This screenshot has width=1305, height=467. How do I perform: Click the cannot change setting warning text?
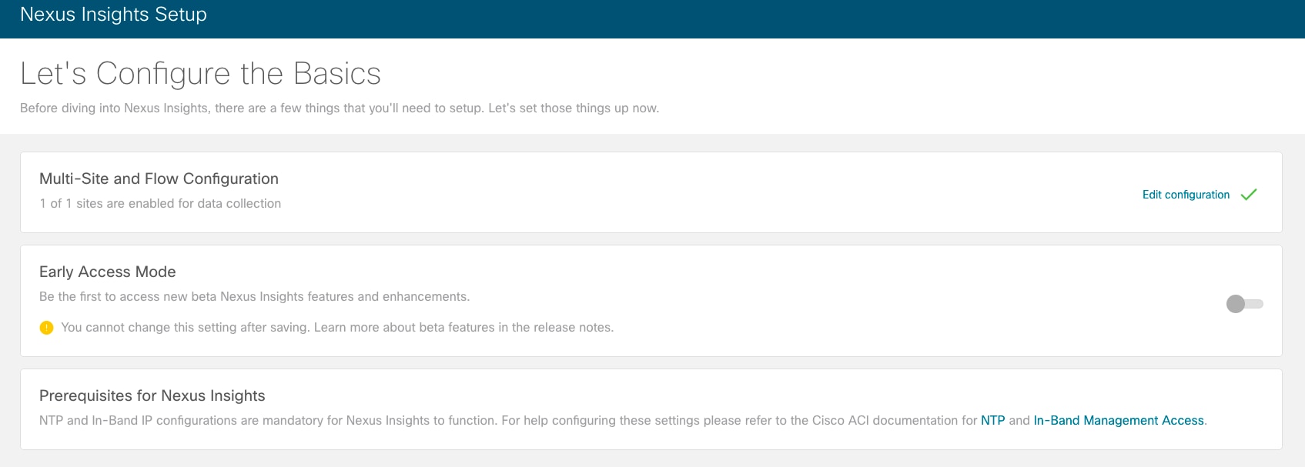tap(185, 328)
